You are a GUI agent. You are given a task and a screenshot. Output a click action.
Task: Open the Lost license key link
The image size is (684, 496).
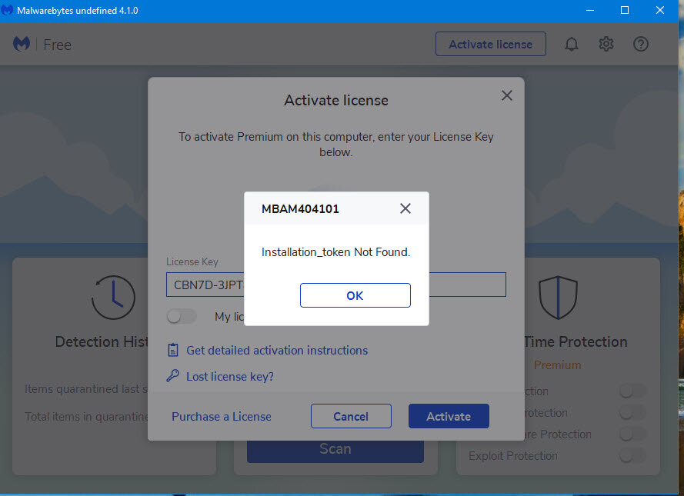point(230,376)
